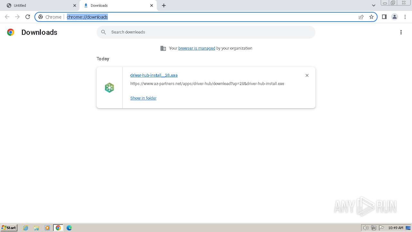Click the browser forward arrow
412x232 pixels.
[x=17, y=17]
